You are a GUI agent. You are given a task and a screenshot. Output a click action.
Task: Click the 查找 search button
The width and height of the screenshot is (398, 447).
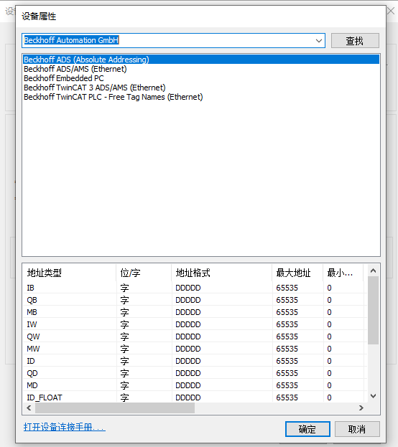[355, 41]
